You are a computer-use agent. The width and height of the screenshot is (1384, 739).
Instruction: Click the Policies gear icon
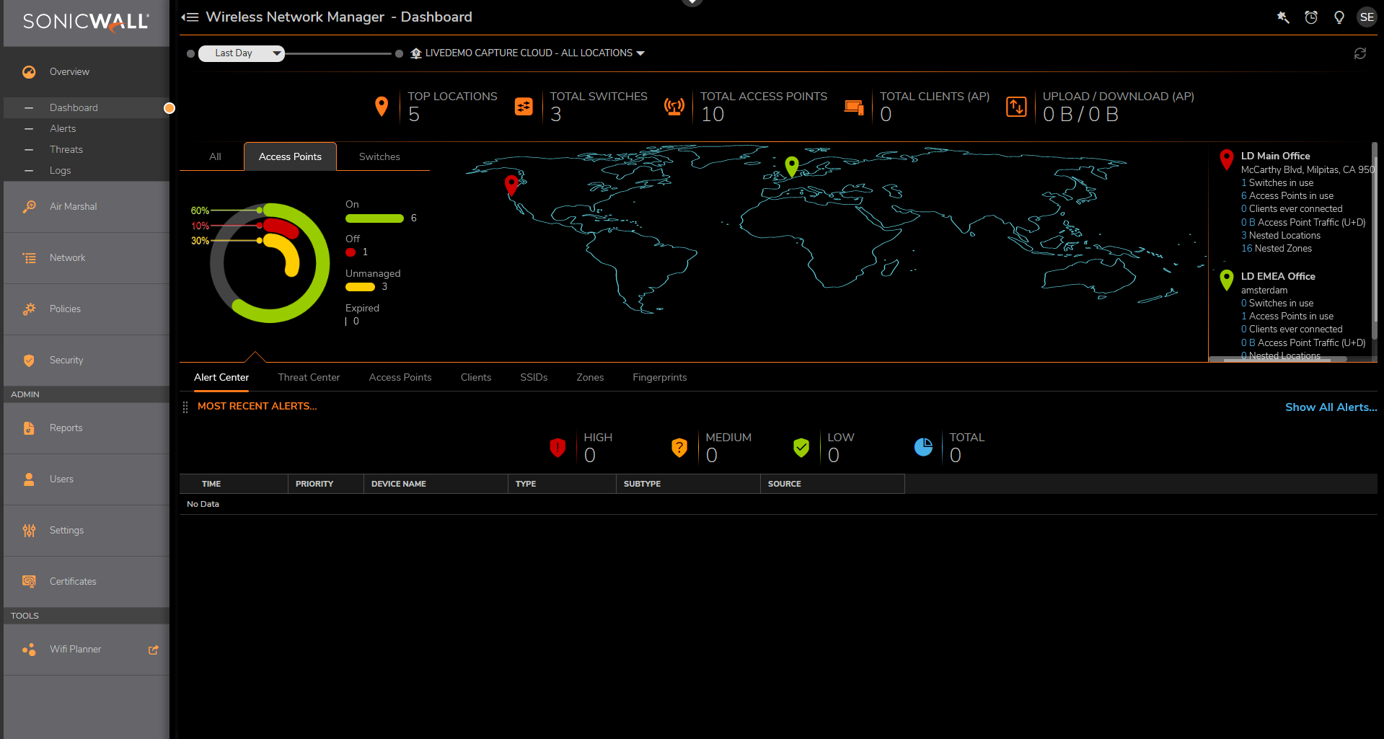(x=29, y=309)
